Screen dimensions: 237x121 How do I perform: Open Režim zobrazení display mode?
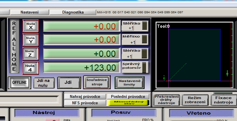pyautogui.click(x=194, y=100)
